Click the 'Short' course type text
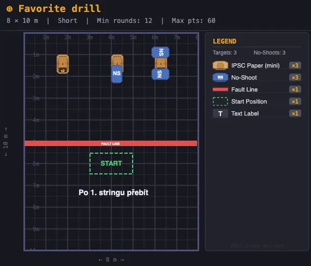Image resolution: width=311 pixels, height=266 pixels. 68,21
